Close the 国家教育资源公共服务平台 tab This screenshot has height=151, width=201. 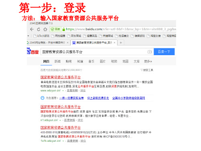[x=115, y=43]
